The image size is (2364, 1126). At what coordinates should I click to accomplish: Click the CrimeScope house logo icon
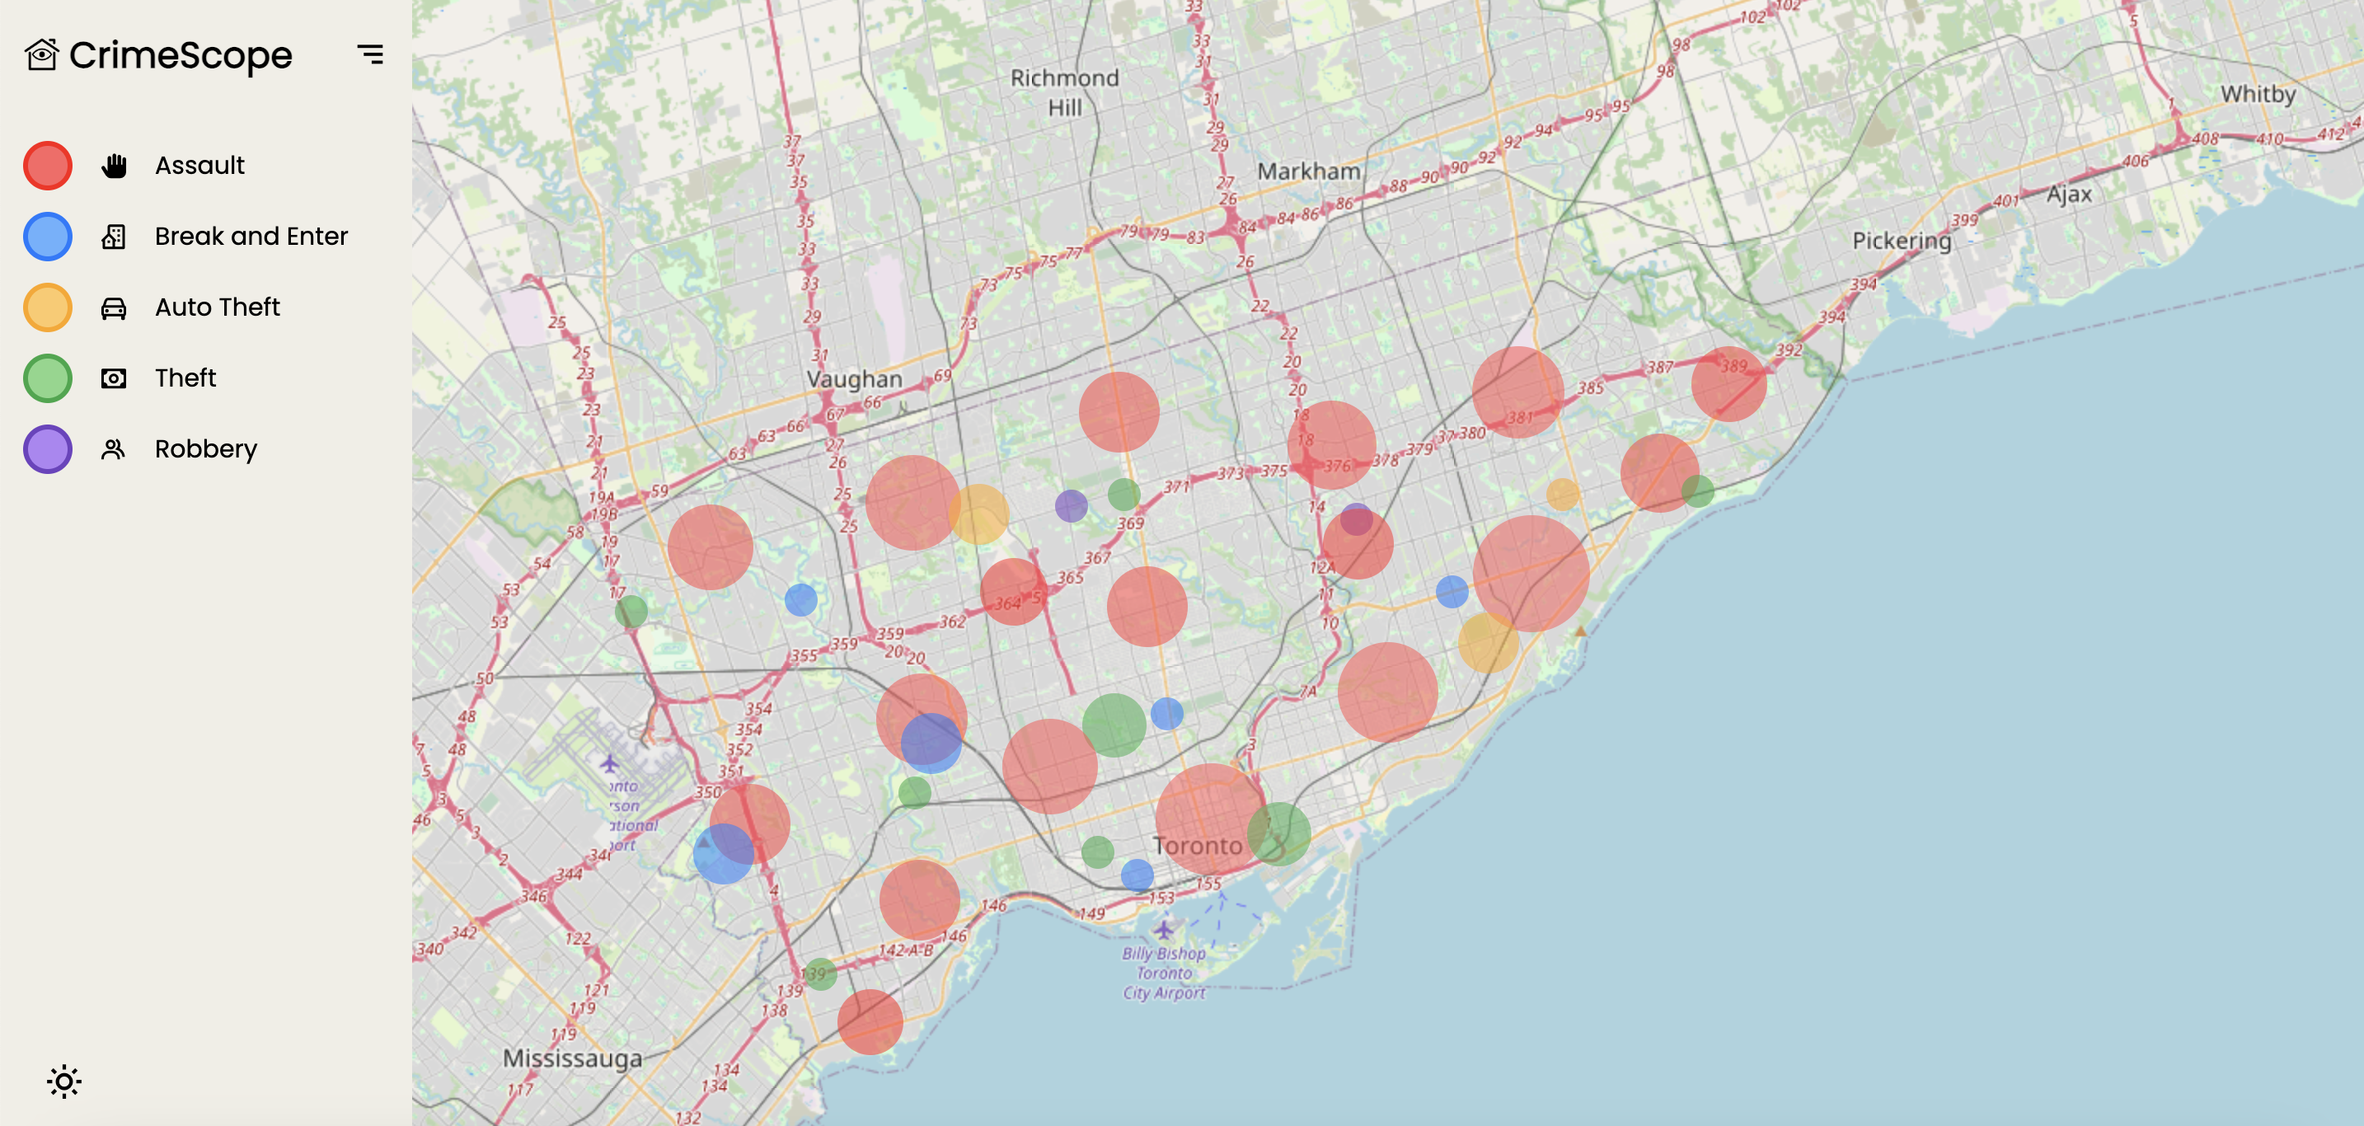pos(41,55)
